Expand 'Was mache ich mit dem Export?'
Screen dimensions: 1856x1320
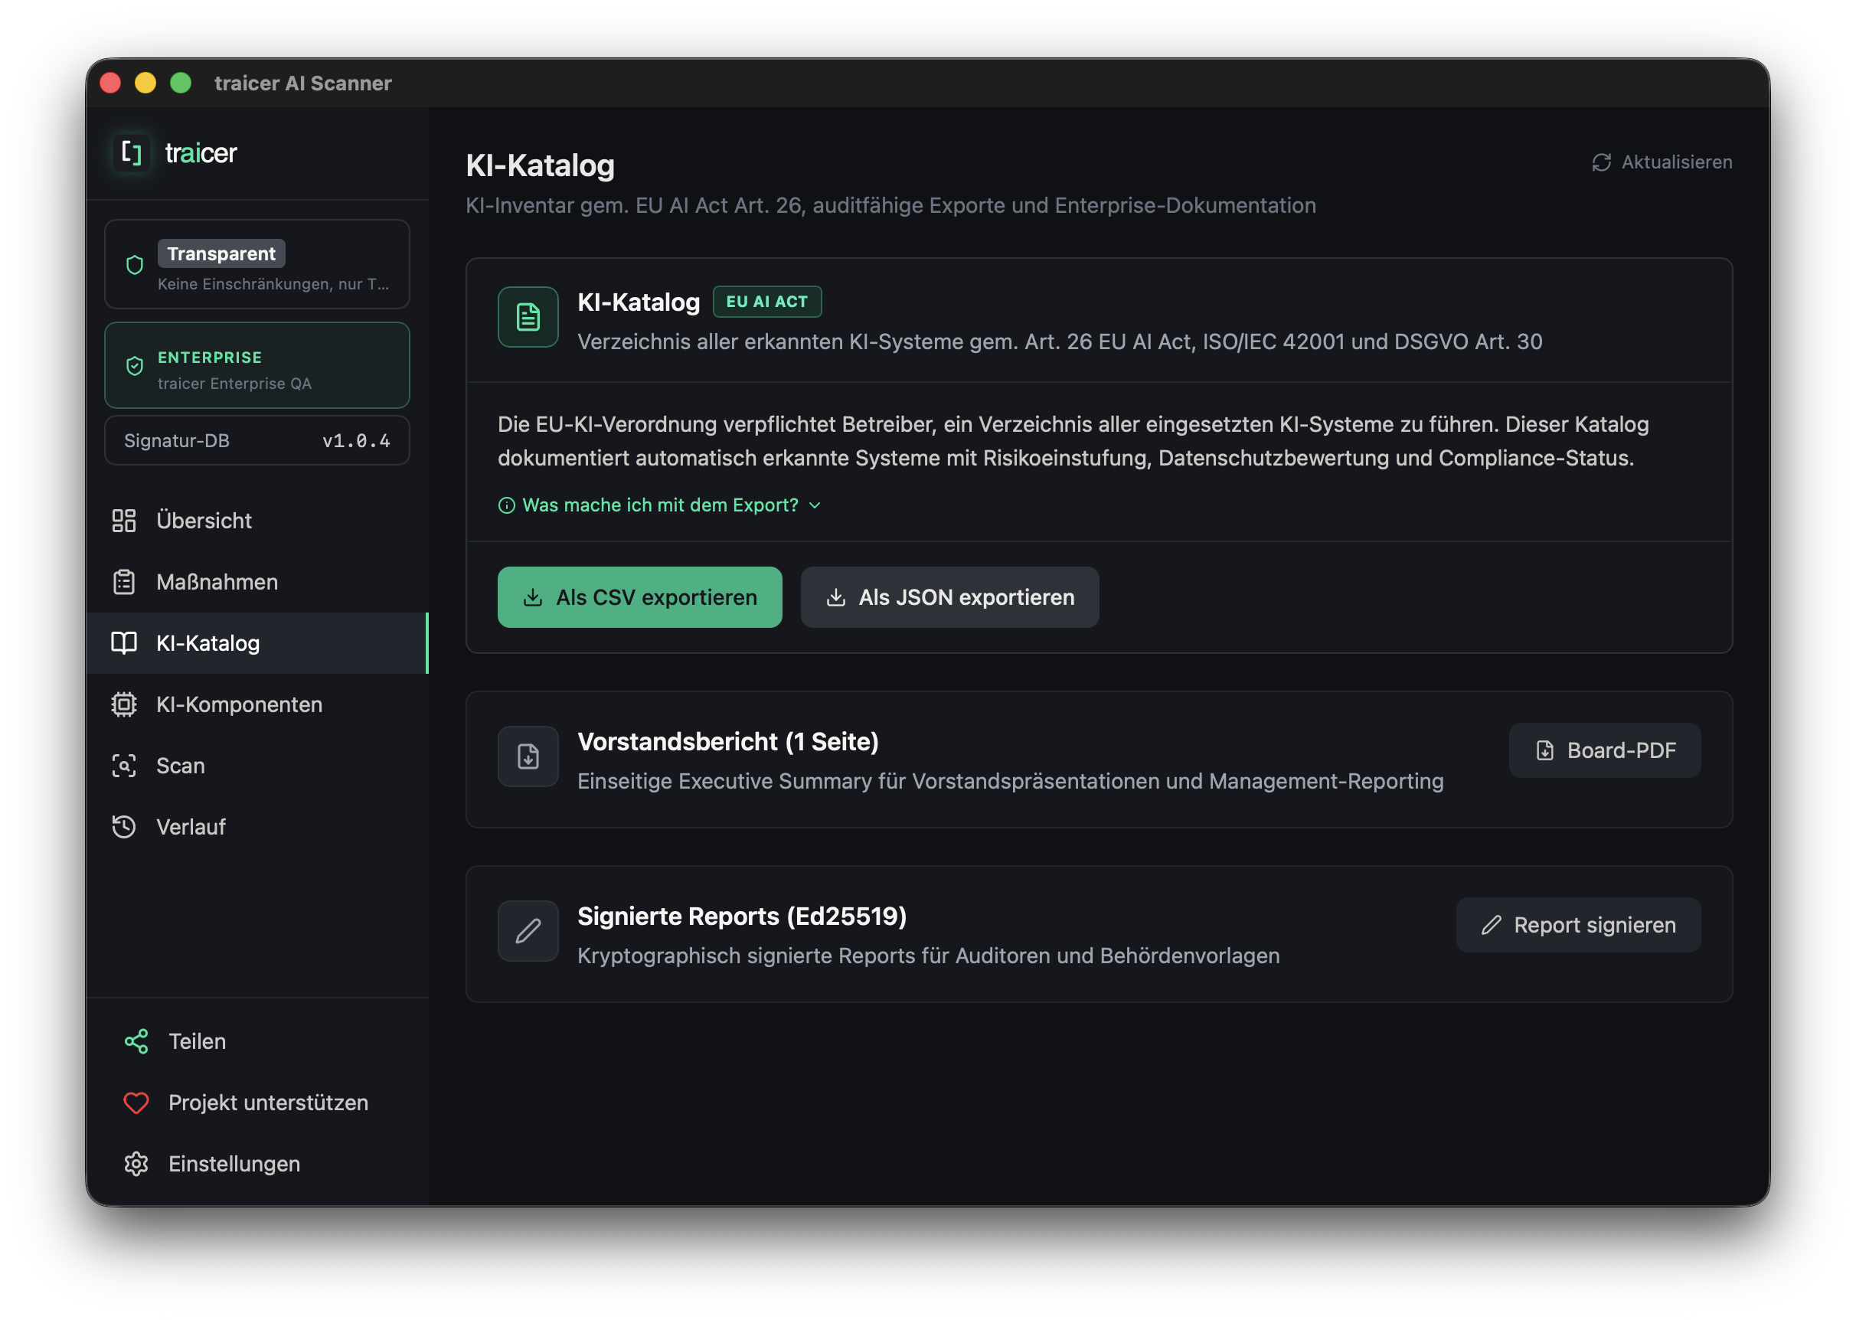(x=660, y=505)
